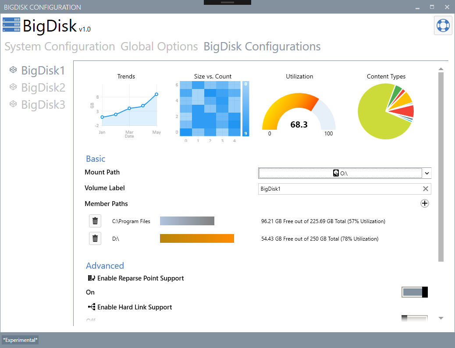Add a new member path

424,203
